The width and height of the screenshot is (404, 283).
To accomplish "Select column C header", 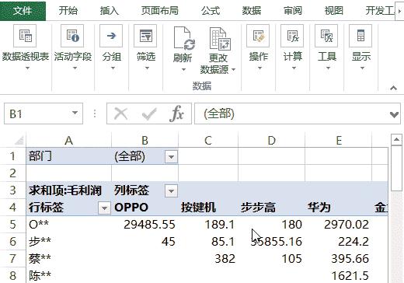I will click(208, 141).
